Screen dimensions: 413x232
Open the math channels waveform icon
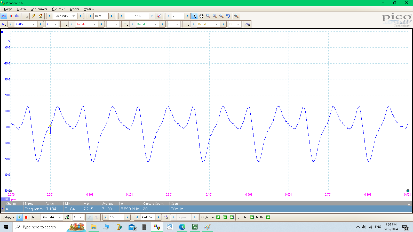point(248,24)
